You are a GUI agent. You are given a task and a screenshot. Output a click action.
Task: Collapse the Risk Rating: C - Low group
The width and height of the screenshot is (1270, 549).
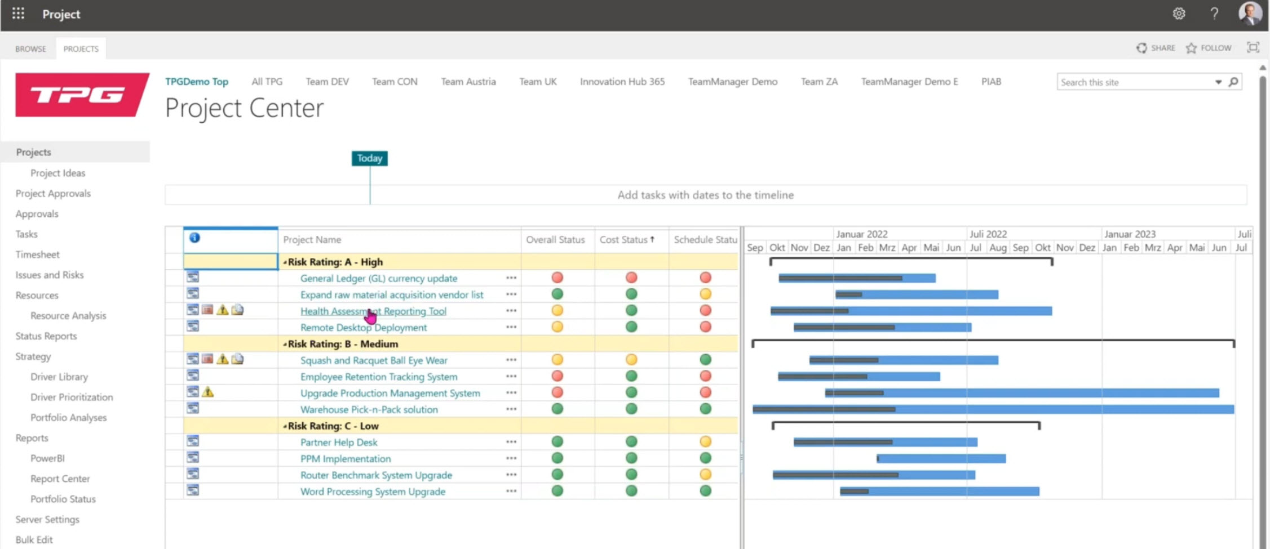[x=285, y=427]
